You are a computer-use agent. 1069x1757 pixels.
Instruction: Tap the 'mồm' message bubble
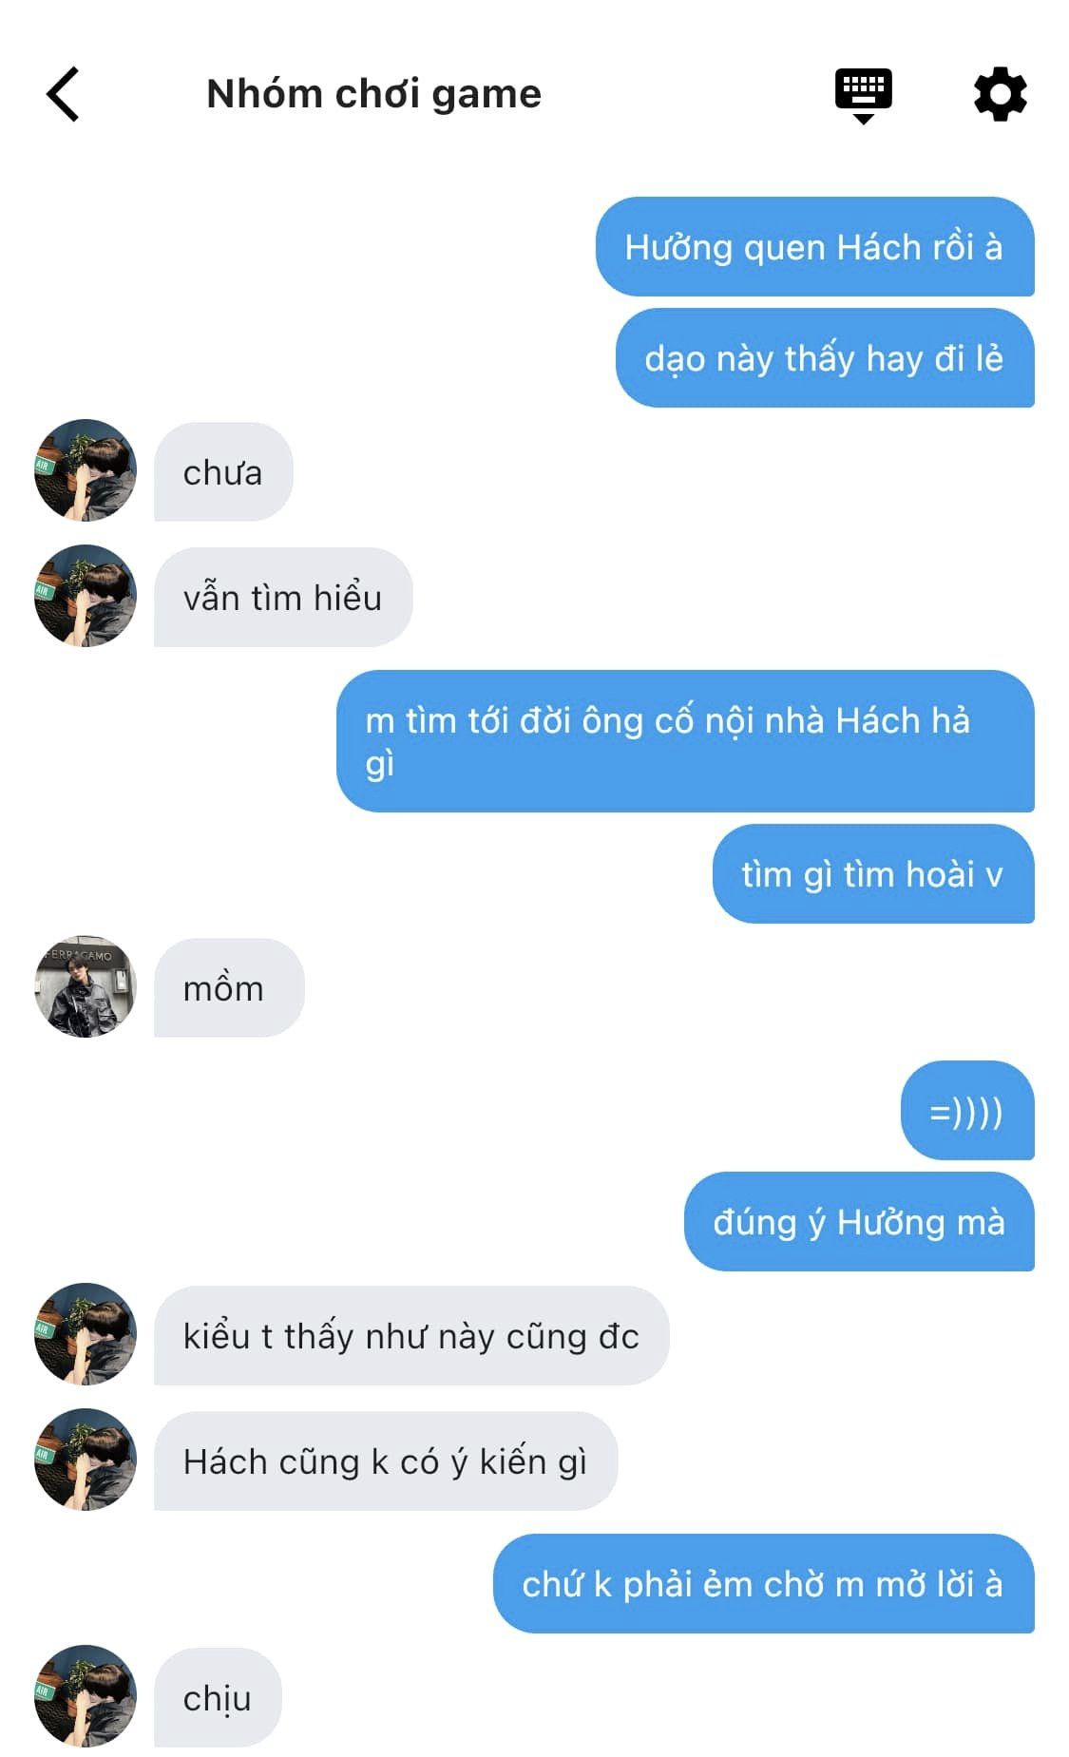pos(229,988)
